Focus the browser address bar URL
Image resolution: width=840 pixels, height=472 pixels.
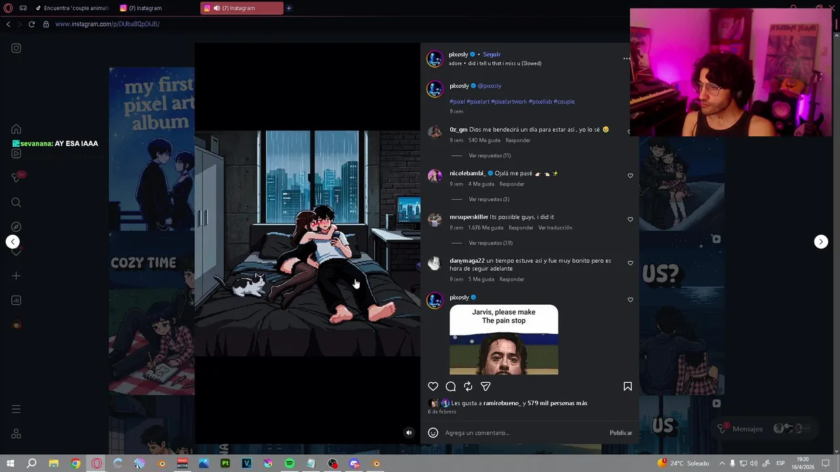tap(107, 24)
